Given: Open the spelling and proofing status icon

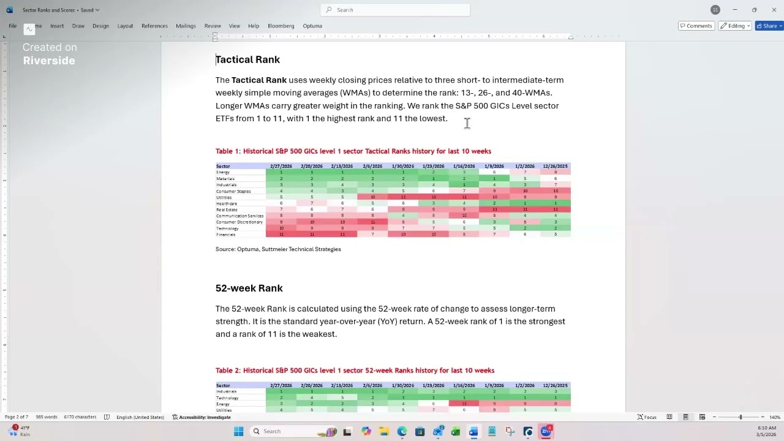Looking at the screenshot, I should pyautogui.click(x=107, y=417).
